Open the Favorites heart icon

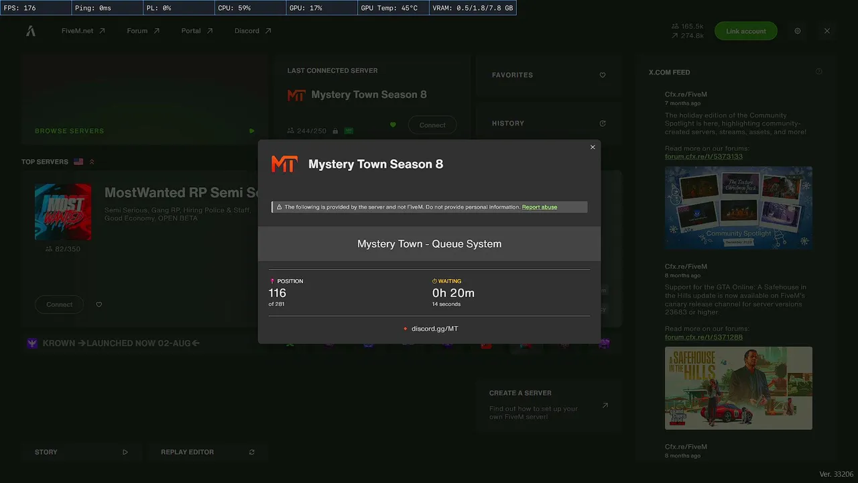(603, 75)
